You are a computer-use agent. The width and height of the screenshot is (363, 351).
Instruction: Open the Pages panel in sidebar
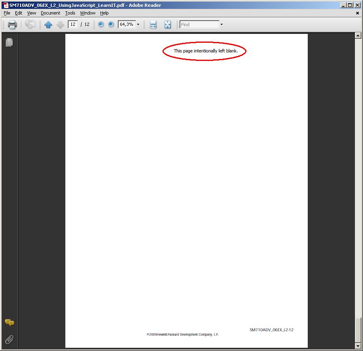9,42
